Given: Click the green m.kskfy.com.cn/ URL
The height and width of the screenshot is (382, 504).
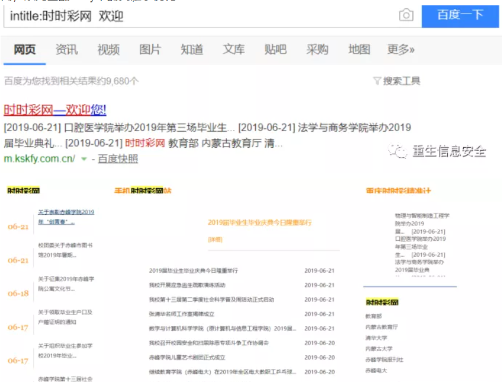Looking at the screenshot, I should (x=40, y=158).
